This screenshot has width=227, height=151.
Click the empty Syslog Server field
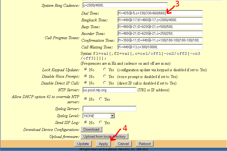[x=109, y=109]
